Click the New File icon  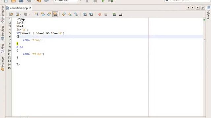click(6, 1)
